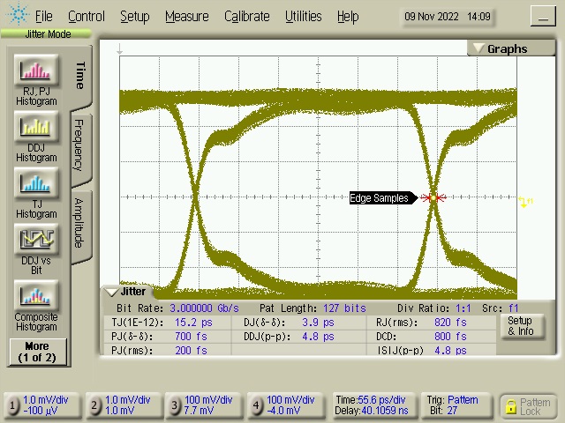Open the Trig: Pattern settings
Image resolution: width=565 pixels, height=423 pixels.
tap(462, 405)
